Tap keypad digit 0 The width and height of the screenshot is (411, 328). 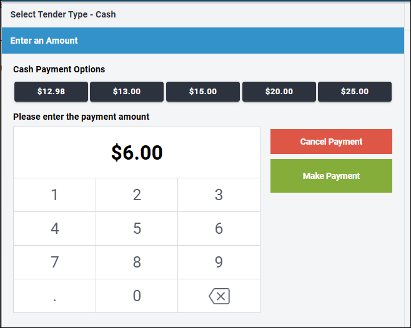point(137,296)
